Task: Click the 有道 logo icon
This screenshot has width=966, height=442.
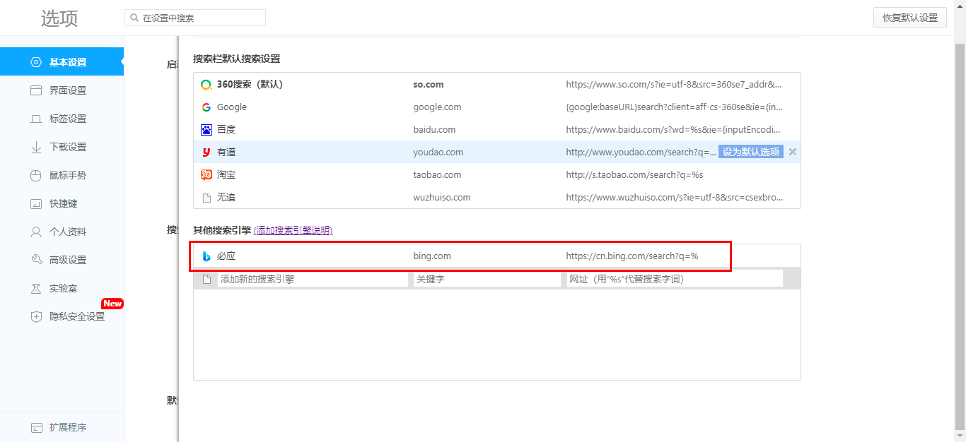Action: 206,153
